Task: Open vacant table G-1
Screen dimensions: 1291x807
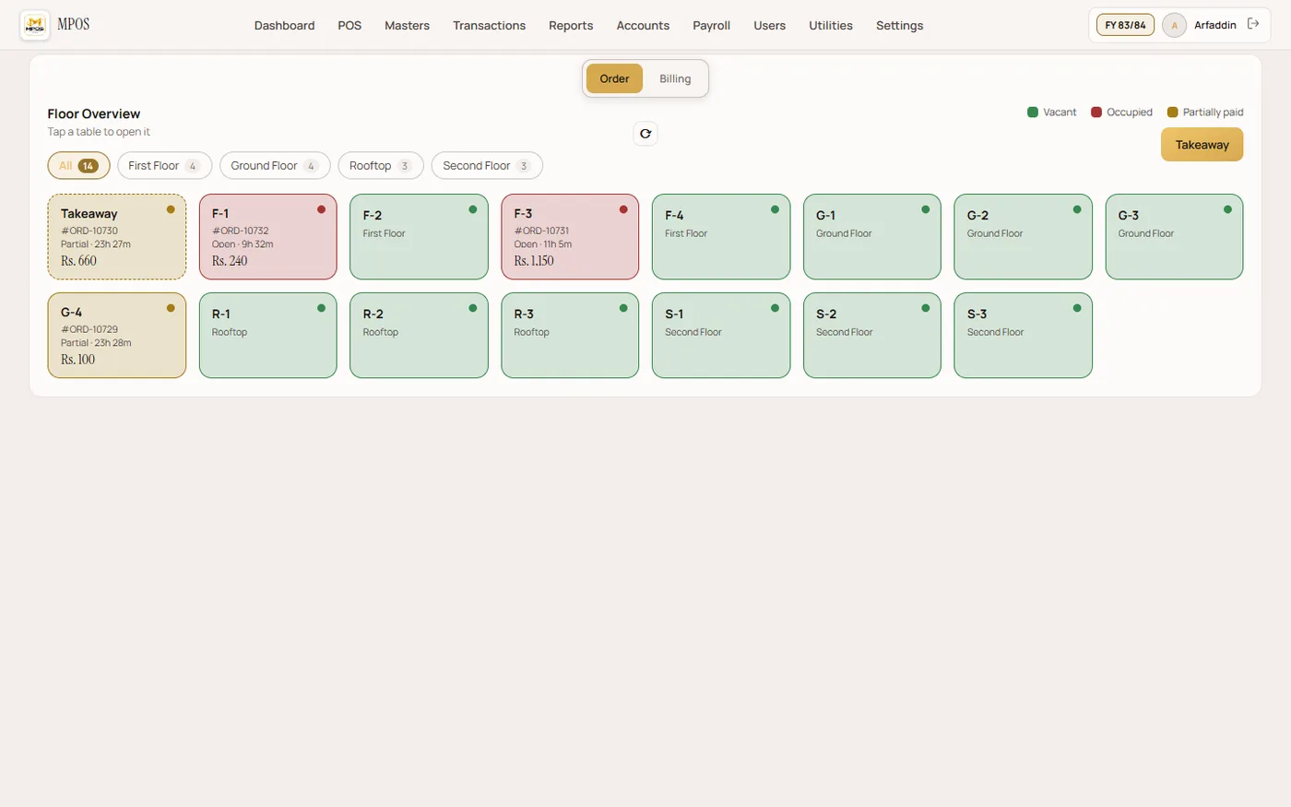Action: 872,237
